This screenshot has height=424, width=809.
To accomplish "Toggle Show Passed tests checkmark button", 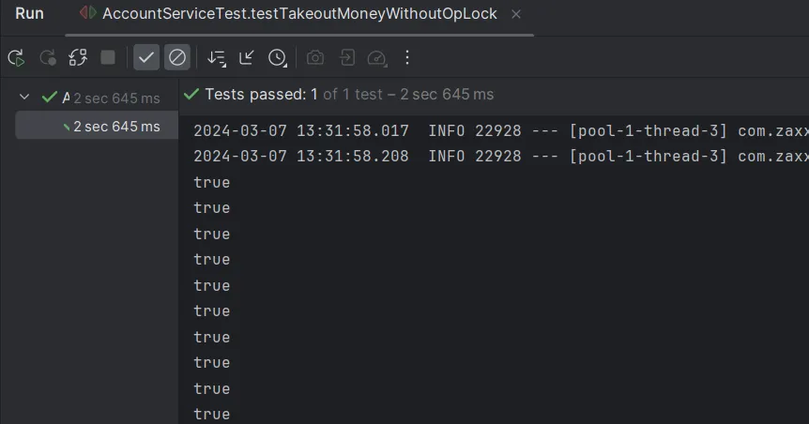I will [146, 58].
